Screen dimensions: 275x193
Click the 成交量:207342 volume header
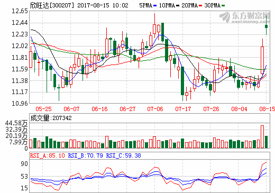[51, 118]
